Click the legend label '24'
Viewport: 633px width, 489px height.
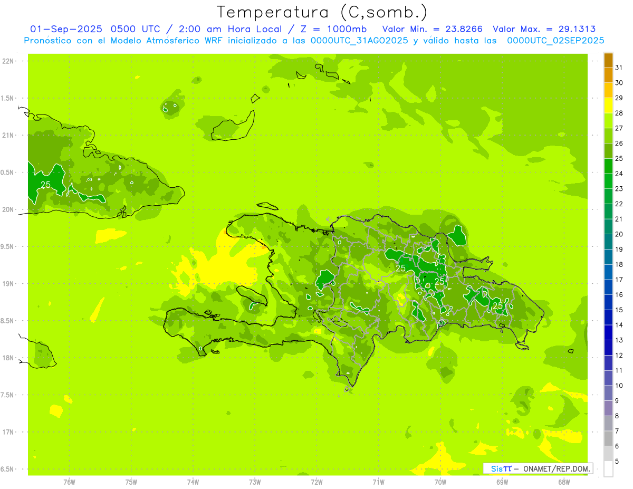[x=619, y=174]
